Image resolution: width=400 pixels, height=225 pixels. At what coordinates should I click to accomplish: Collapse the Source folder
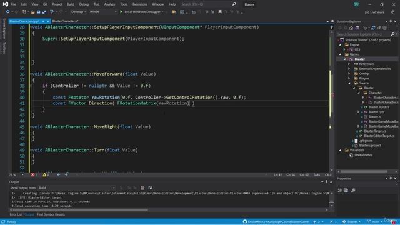349,83
